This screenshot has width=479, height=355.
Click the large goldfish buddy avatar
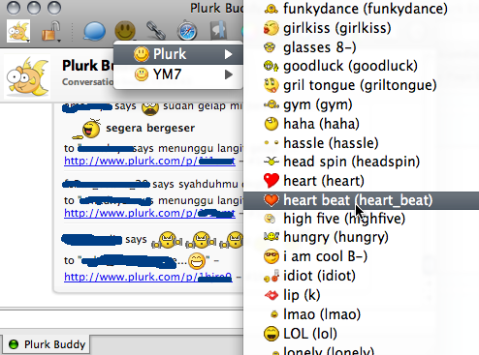[x=27, y=76]
